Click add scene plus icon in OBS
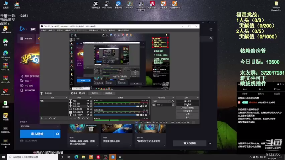 coord(42,118)
